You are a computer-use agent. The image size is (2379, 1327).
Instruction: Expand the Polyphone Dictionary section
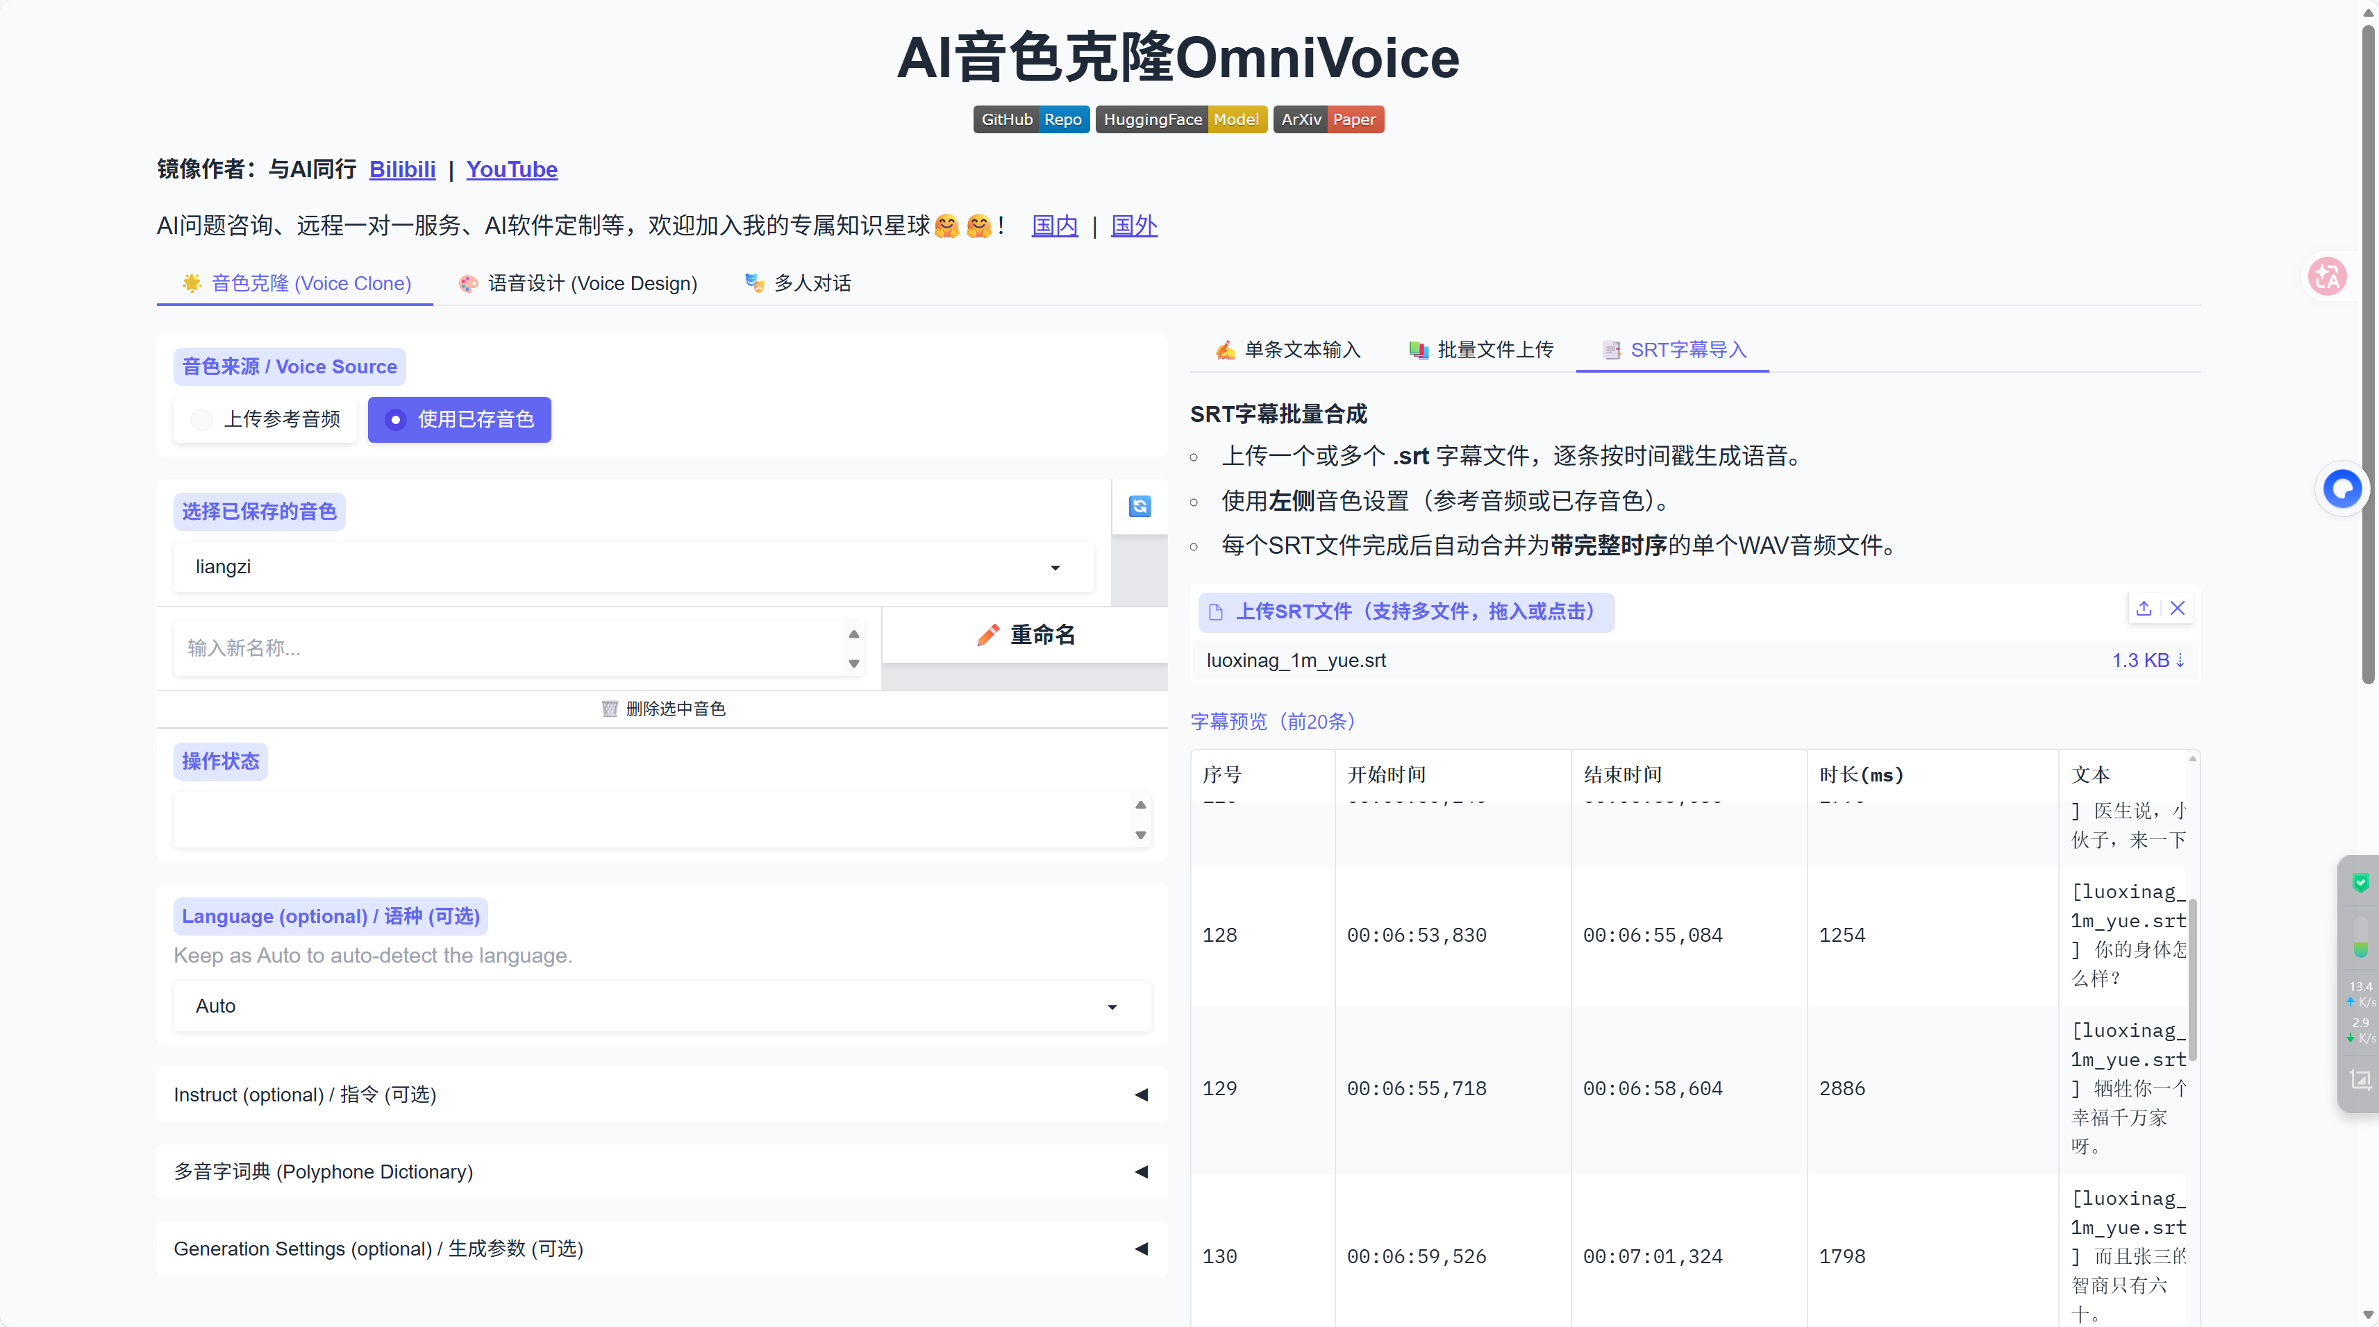click(662, 1172)
